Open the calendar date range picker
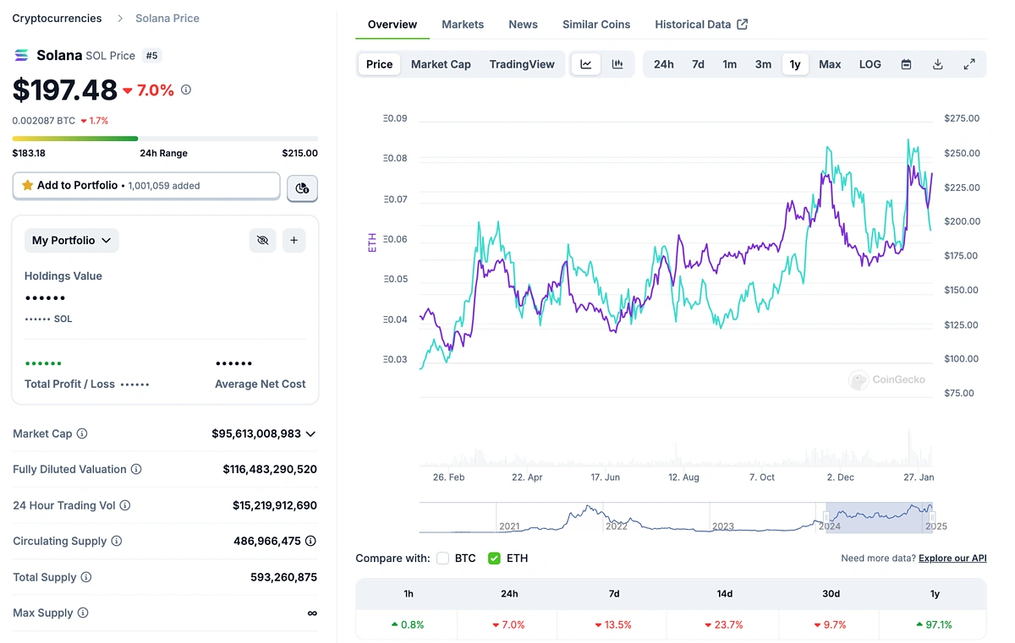The height and width of the screenshot is (643, 1015). 906,64
